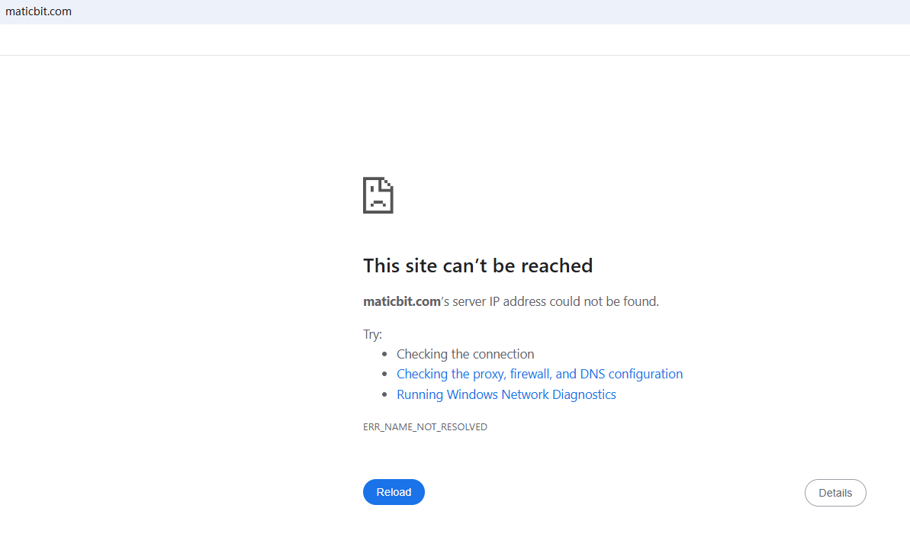This screenshot has height=534, width=910.
Task: Click the "This site can't be reached" heading
Action: [x=478, y=265]
